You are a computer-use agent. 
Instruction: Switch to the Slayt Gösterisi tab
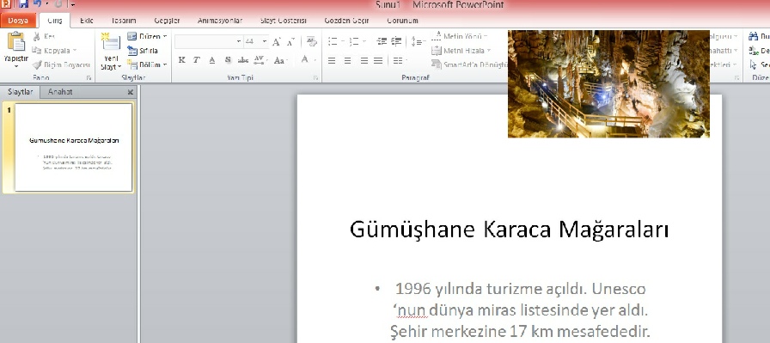(284, 21)
